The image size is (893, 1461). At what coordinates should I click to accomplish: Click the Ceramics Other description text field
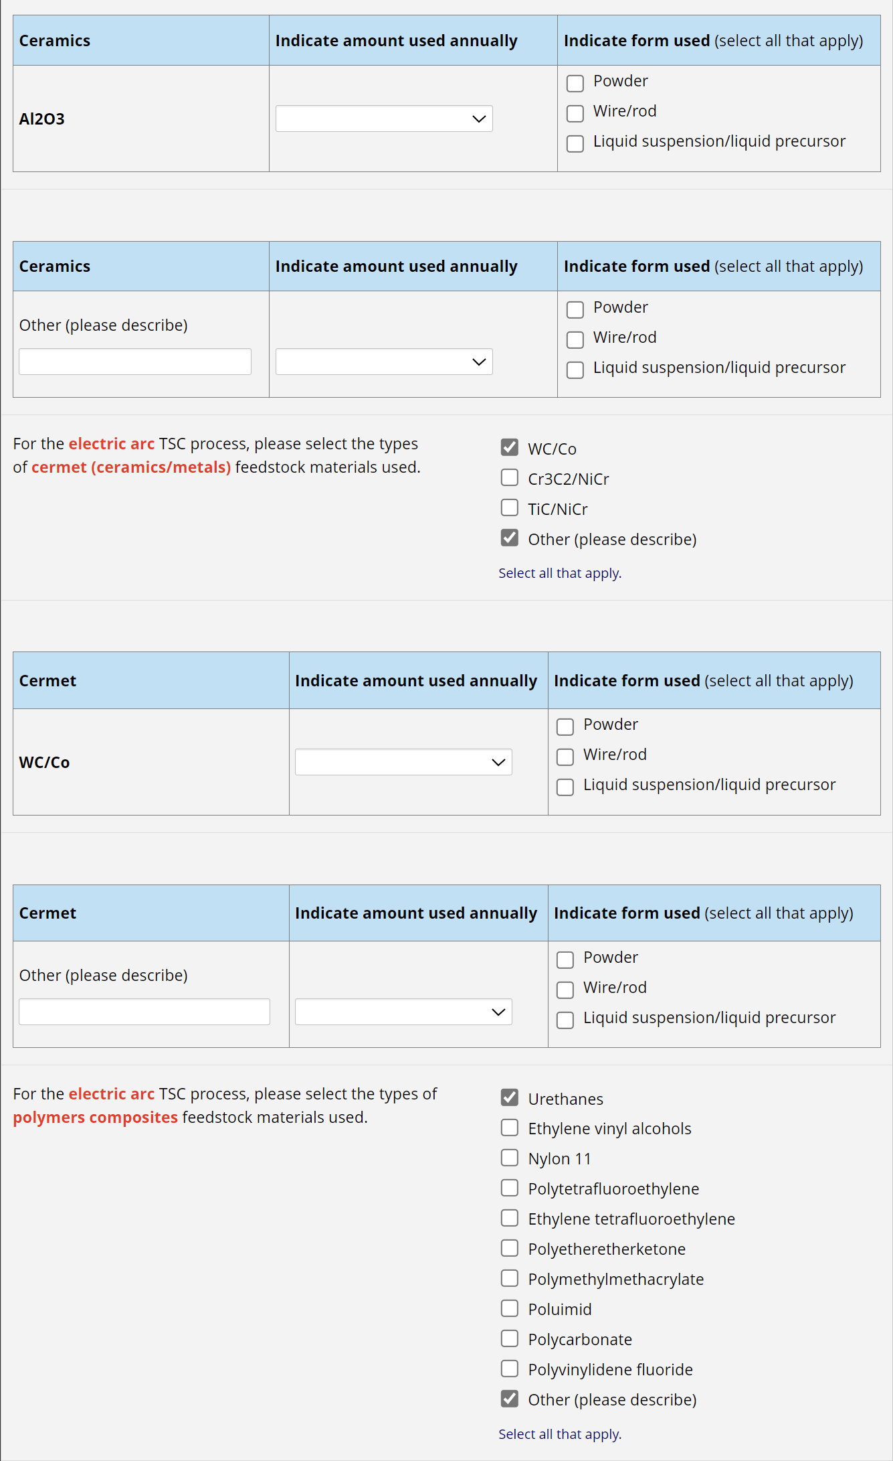coord(135,362)
